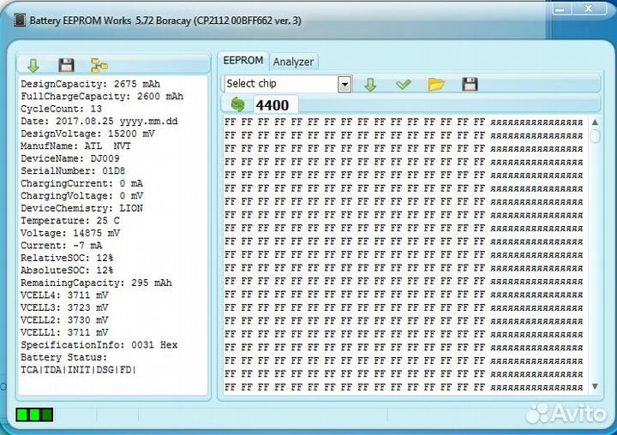Image resolution: width=617 pixels, height=435 pixels.
Task: Open a file with the yellow folder icon
Action: [436, 84]
